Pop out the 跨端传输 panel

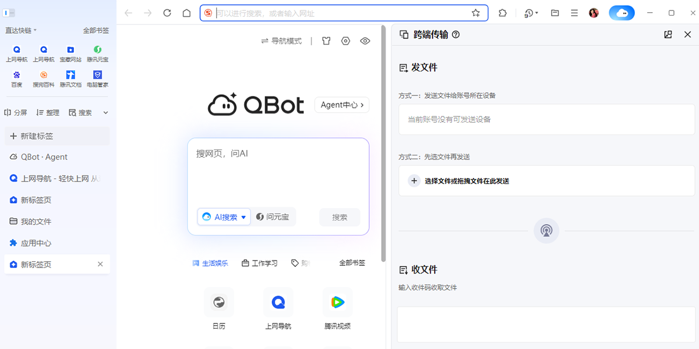tap(668, 34)
